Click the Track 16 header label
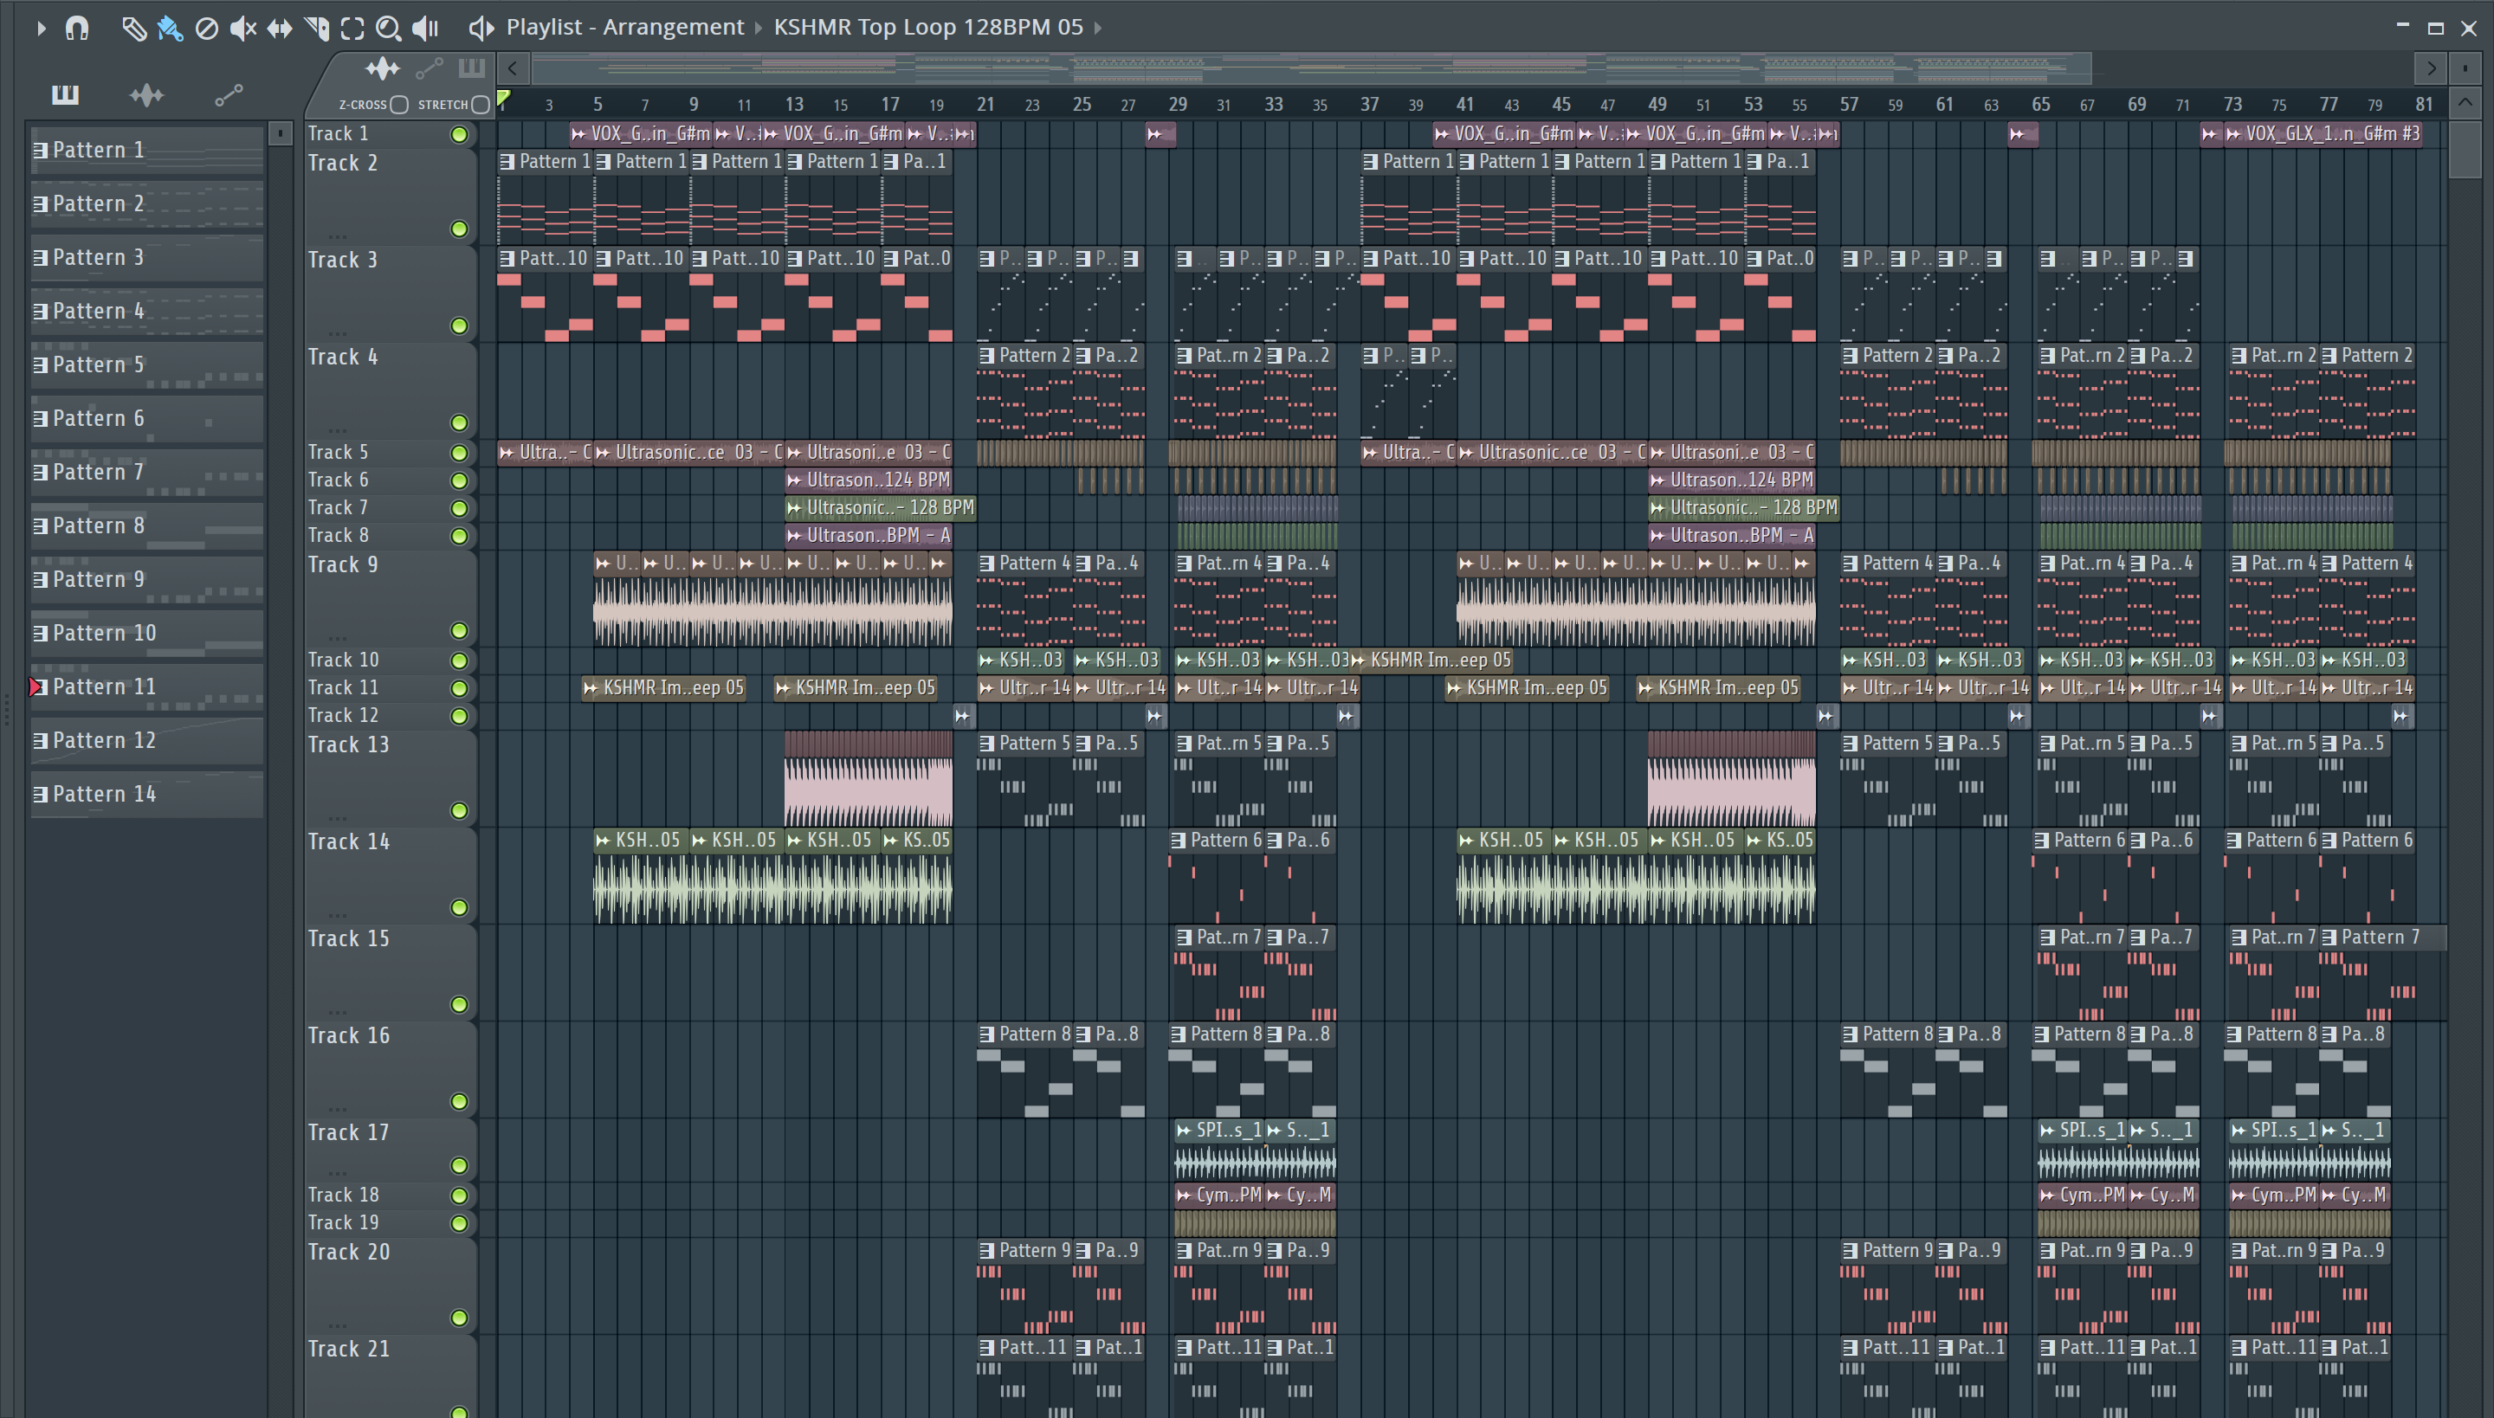Viewport: 2494px width, 1418px height. pyautogui.click(x=349, y=1036)
